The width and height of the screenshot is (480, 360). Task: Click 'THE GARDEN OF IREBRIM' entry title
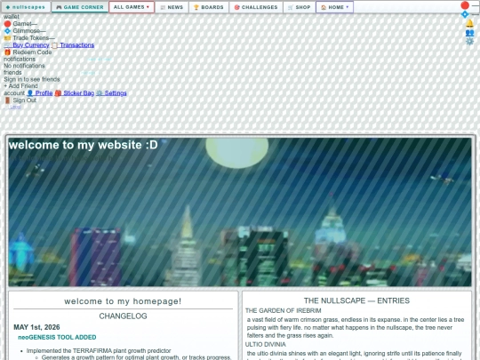pyautogui.click(x=284, y=311)
